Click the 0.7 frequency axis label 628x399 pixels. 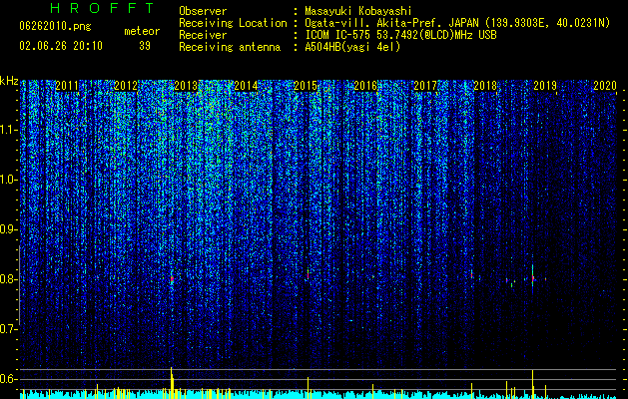pos(8,329)
